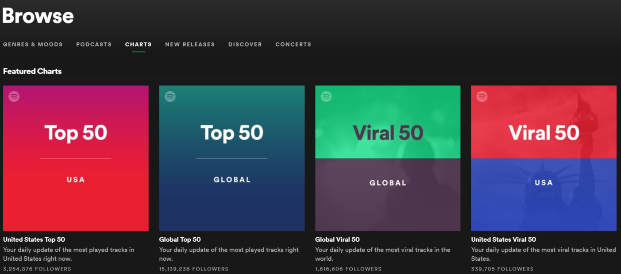Click the Global Top 50 title link
This screenshot has height=274, width=621.
(180, 239)
